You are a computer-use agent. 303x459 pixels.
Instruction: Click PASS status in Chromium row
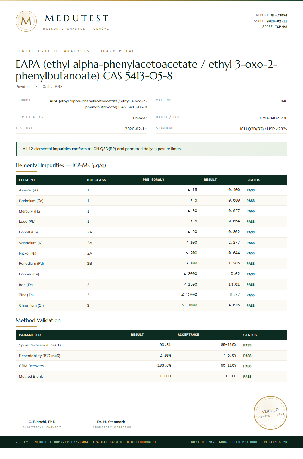point(251,306)
